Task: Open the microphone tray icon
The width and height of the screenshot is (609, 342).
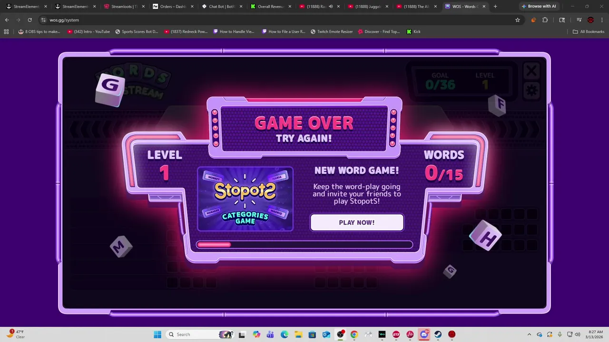Action: pyautogui.click(x=560, y=334)
